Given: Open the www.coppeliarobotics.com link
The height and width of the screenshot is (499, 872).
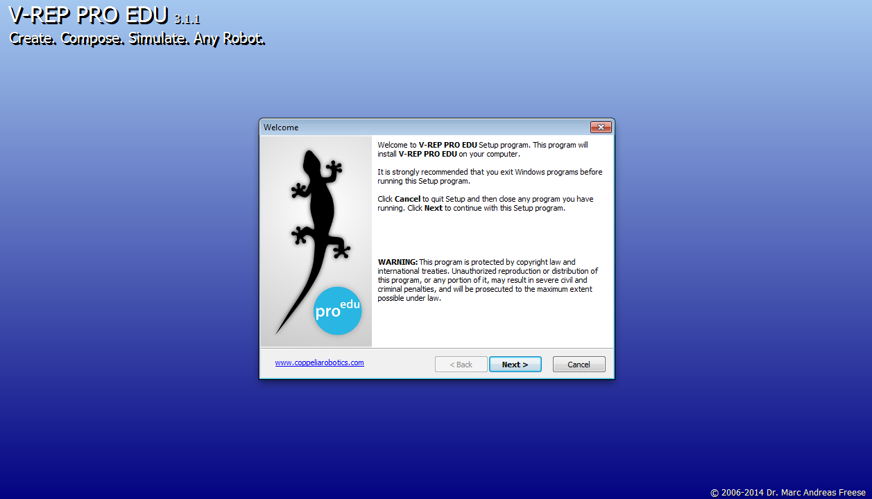Looking at the screenshot, I should click(319, 362).
